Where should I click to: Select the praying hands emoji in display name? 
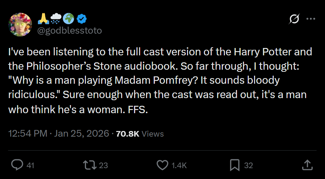[x=43, y=19]
